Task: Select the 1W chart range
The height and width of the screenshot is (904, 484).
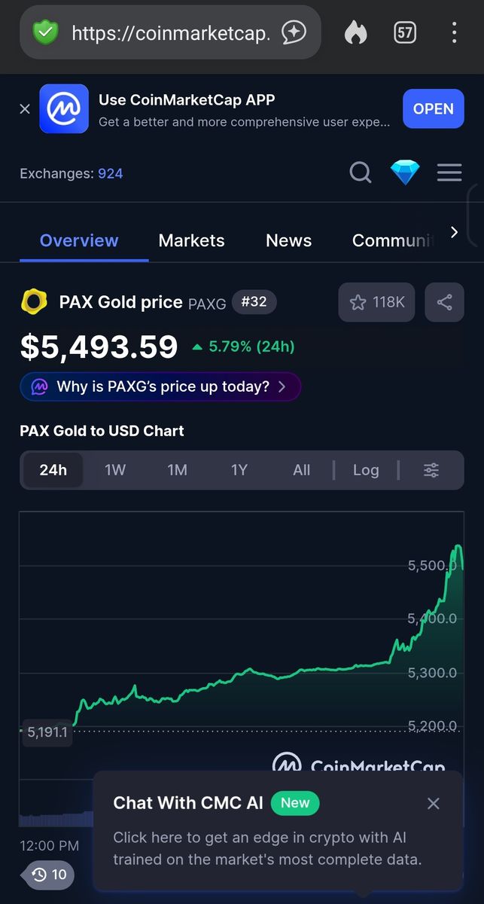Action: click(115, 470)
